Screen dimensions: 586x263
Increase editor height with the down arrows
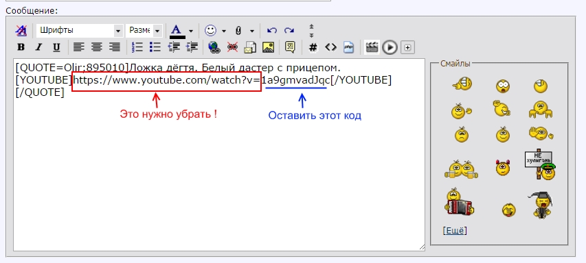click(311, 35)
